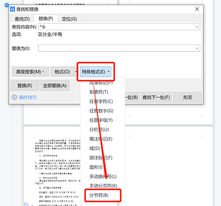This screenshot has height=206, width=221.
Task: Open the 操作技巧 link
Action: [28, 97]
